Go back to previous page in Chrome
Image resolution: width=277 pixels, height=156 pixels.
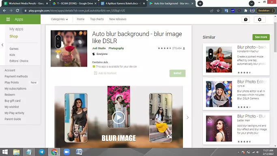click(x=4, y=11)
